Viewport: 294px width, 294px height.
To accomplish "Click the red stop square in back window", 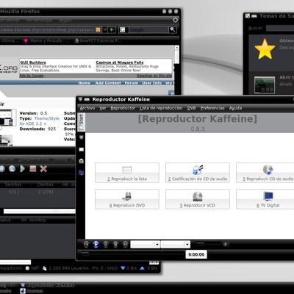I will coord(33,168).
